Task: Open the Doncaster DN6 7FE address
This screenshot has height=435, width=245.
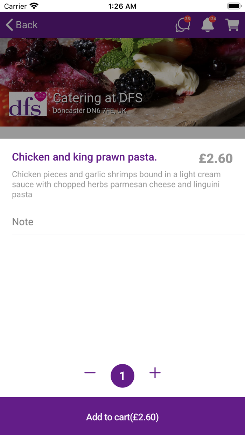Action: (x=90, y=110)
